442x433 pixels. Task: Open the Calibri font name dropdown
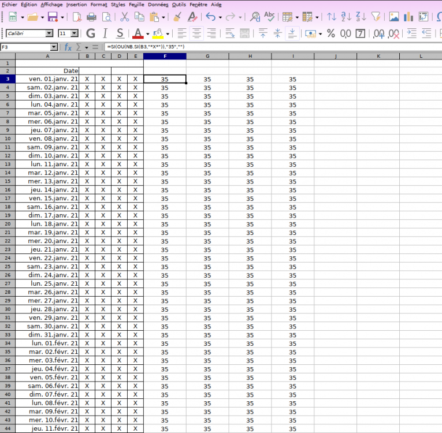tap(49, 33)
